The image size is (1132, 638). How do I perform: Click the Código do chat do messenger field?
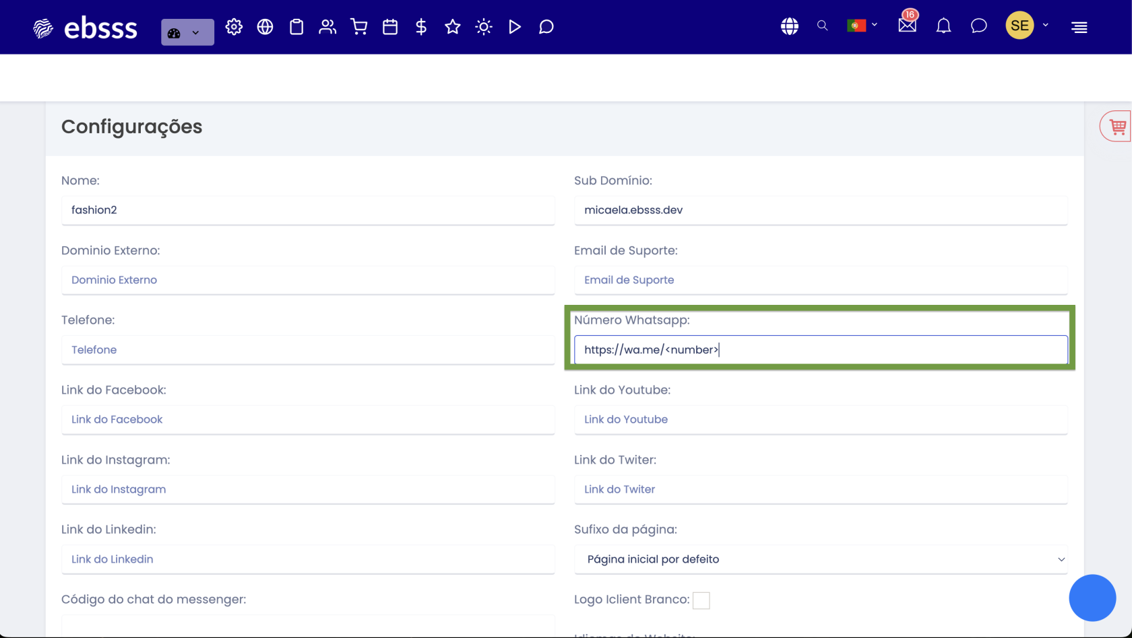point(308,626)
